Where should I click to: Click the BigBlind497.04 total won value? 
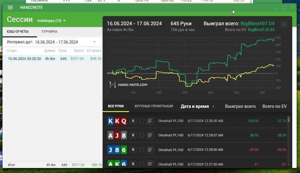[257, 24]
